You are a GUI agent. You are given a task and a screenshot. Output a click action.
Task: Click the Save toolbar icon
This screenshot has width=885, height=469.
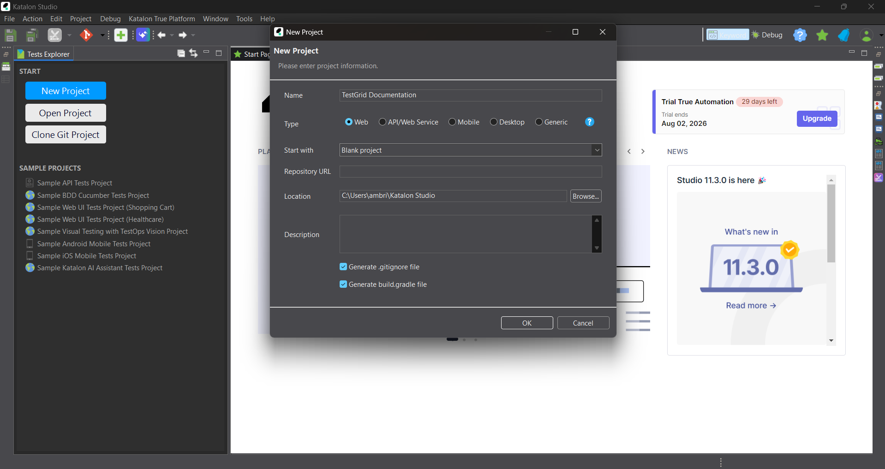10,35
